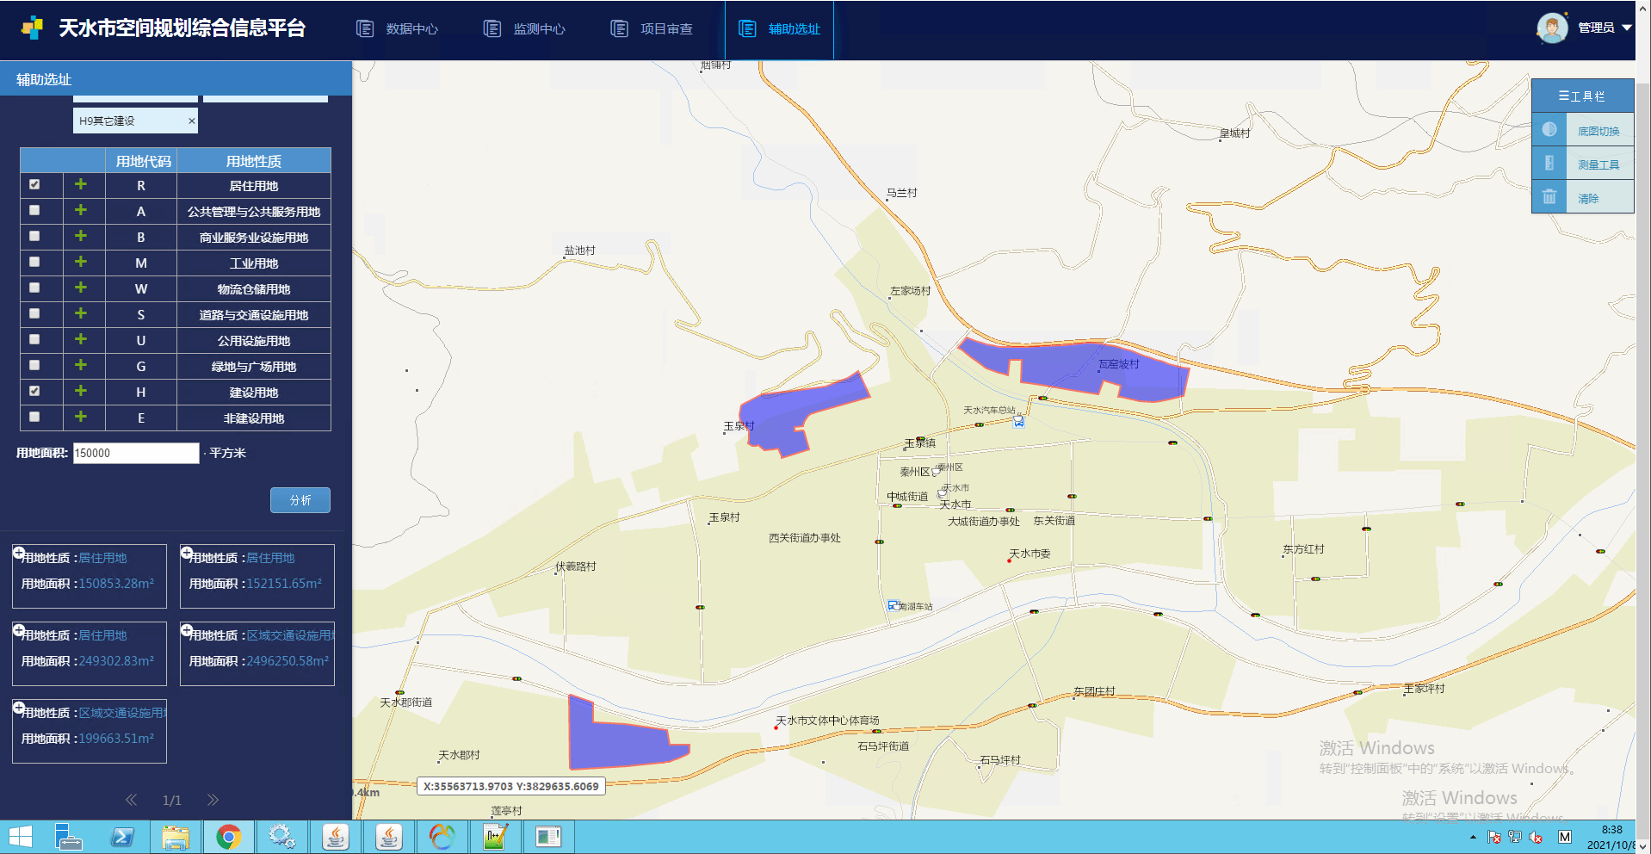The width and height of the screenshot is (1651, 854).
Task: Expand the S row plus icon
Action: click(81, 313)
